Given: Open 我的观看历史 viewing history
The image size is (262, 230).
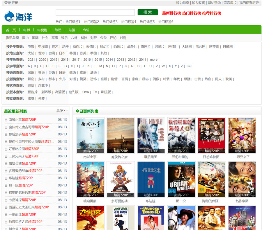Looking at the screenshot, I should pyautogui.click(x=249, y=3).
